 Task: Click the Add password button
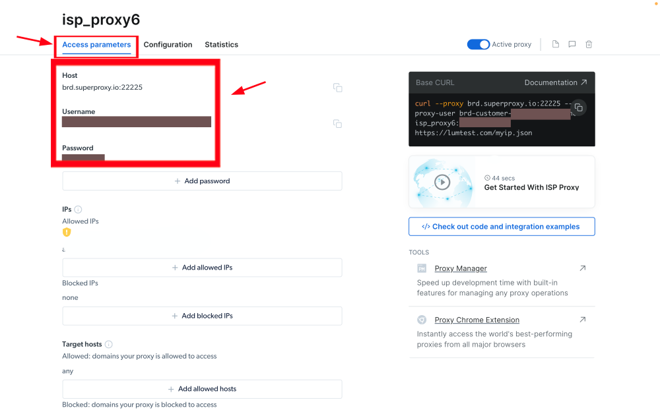click(x=202, y=181)
